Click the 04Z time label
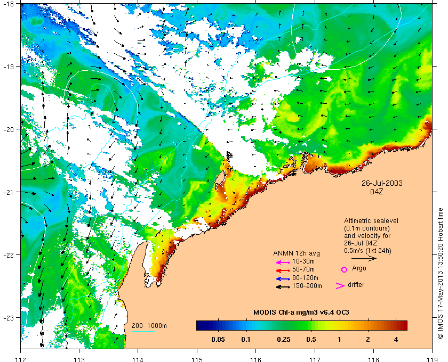Viewport: 448px width, 362px height. pyautogui.click(x=377, y=192)
